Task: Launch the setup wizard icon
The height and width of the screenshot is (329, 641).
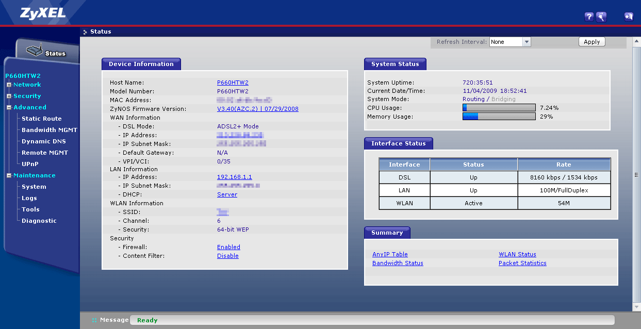Action: (601, 17)
